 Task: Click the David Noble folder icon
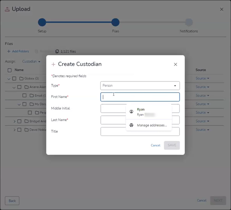[x=26, y=130]
